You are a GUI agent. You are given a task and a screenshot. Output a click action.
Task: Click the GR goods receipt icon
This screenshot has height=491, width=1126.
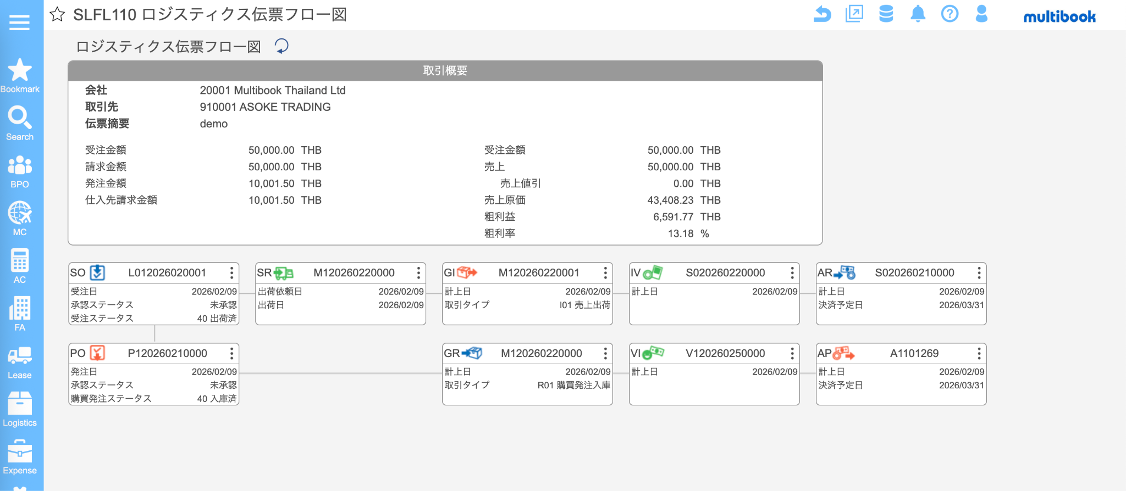[472, 353]
